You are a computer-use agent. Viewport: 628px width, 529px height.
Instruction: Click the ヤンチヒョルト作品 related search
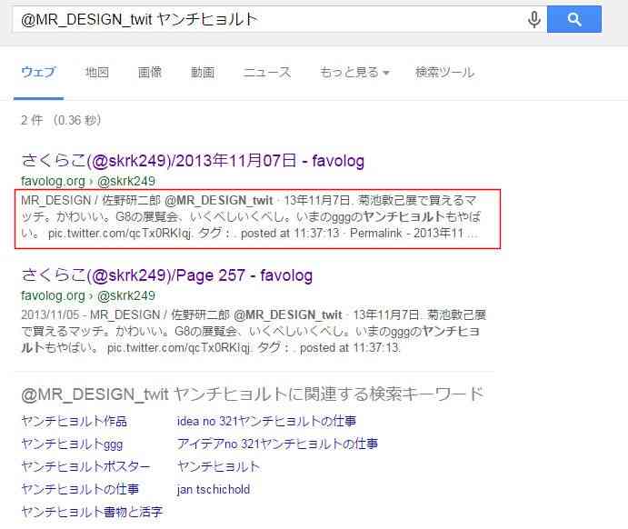75,421
